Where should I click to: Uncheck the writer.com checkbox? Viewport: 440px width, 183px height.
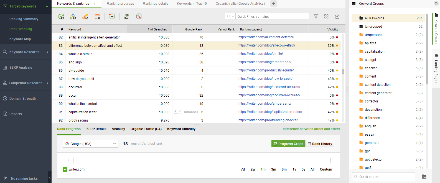pos(65,169)
